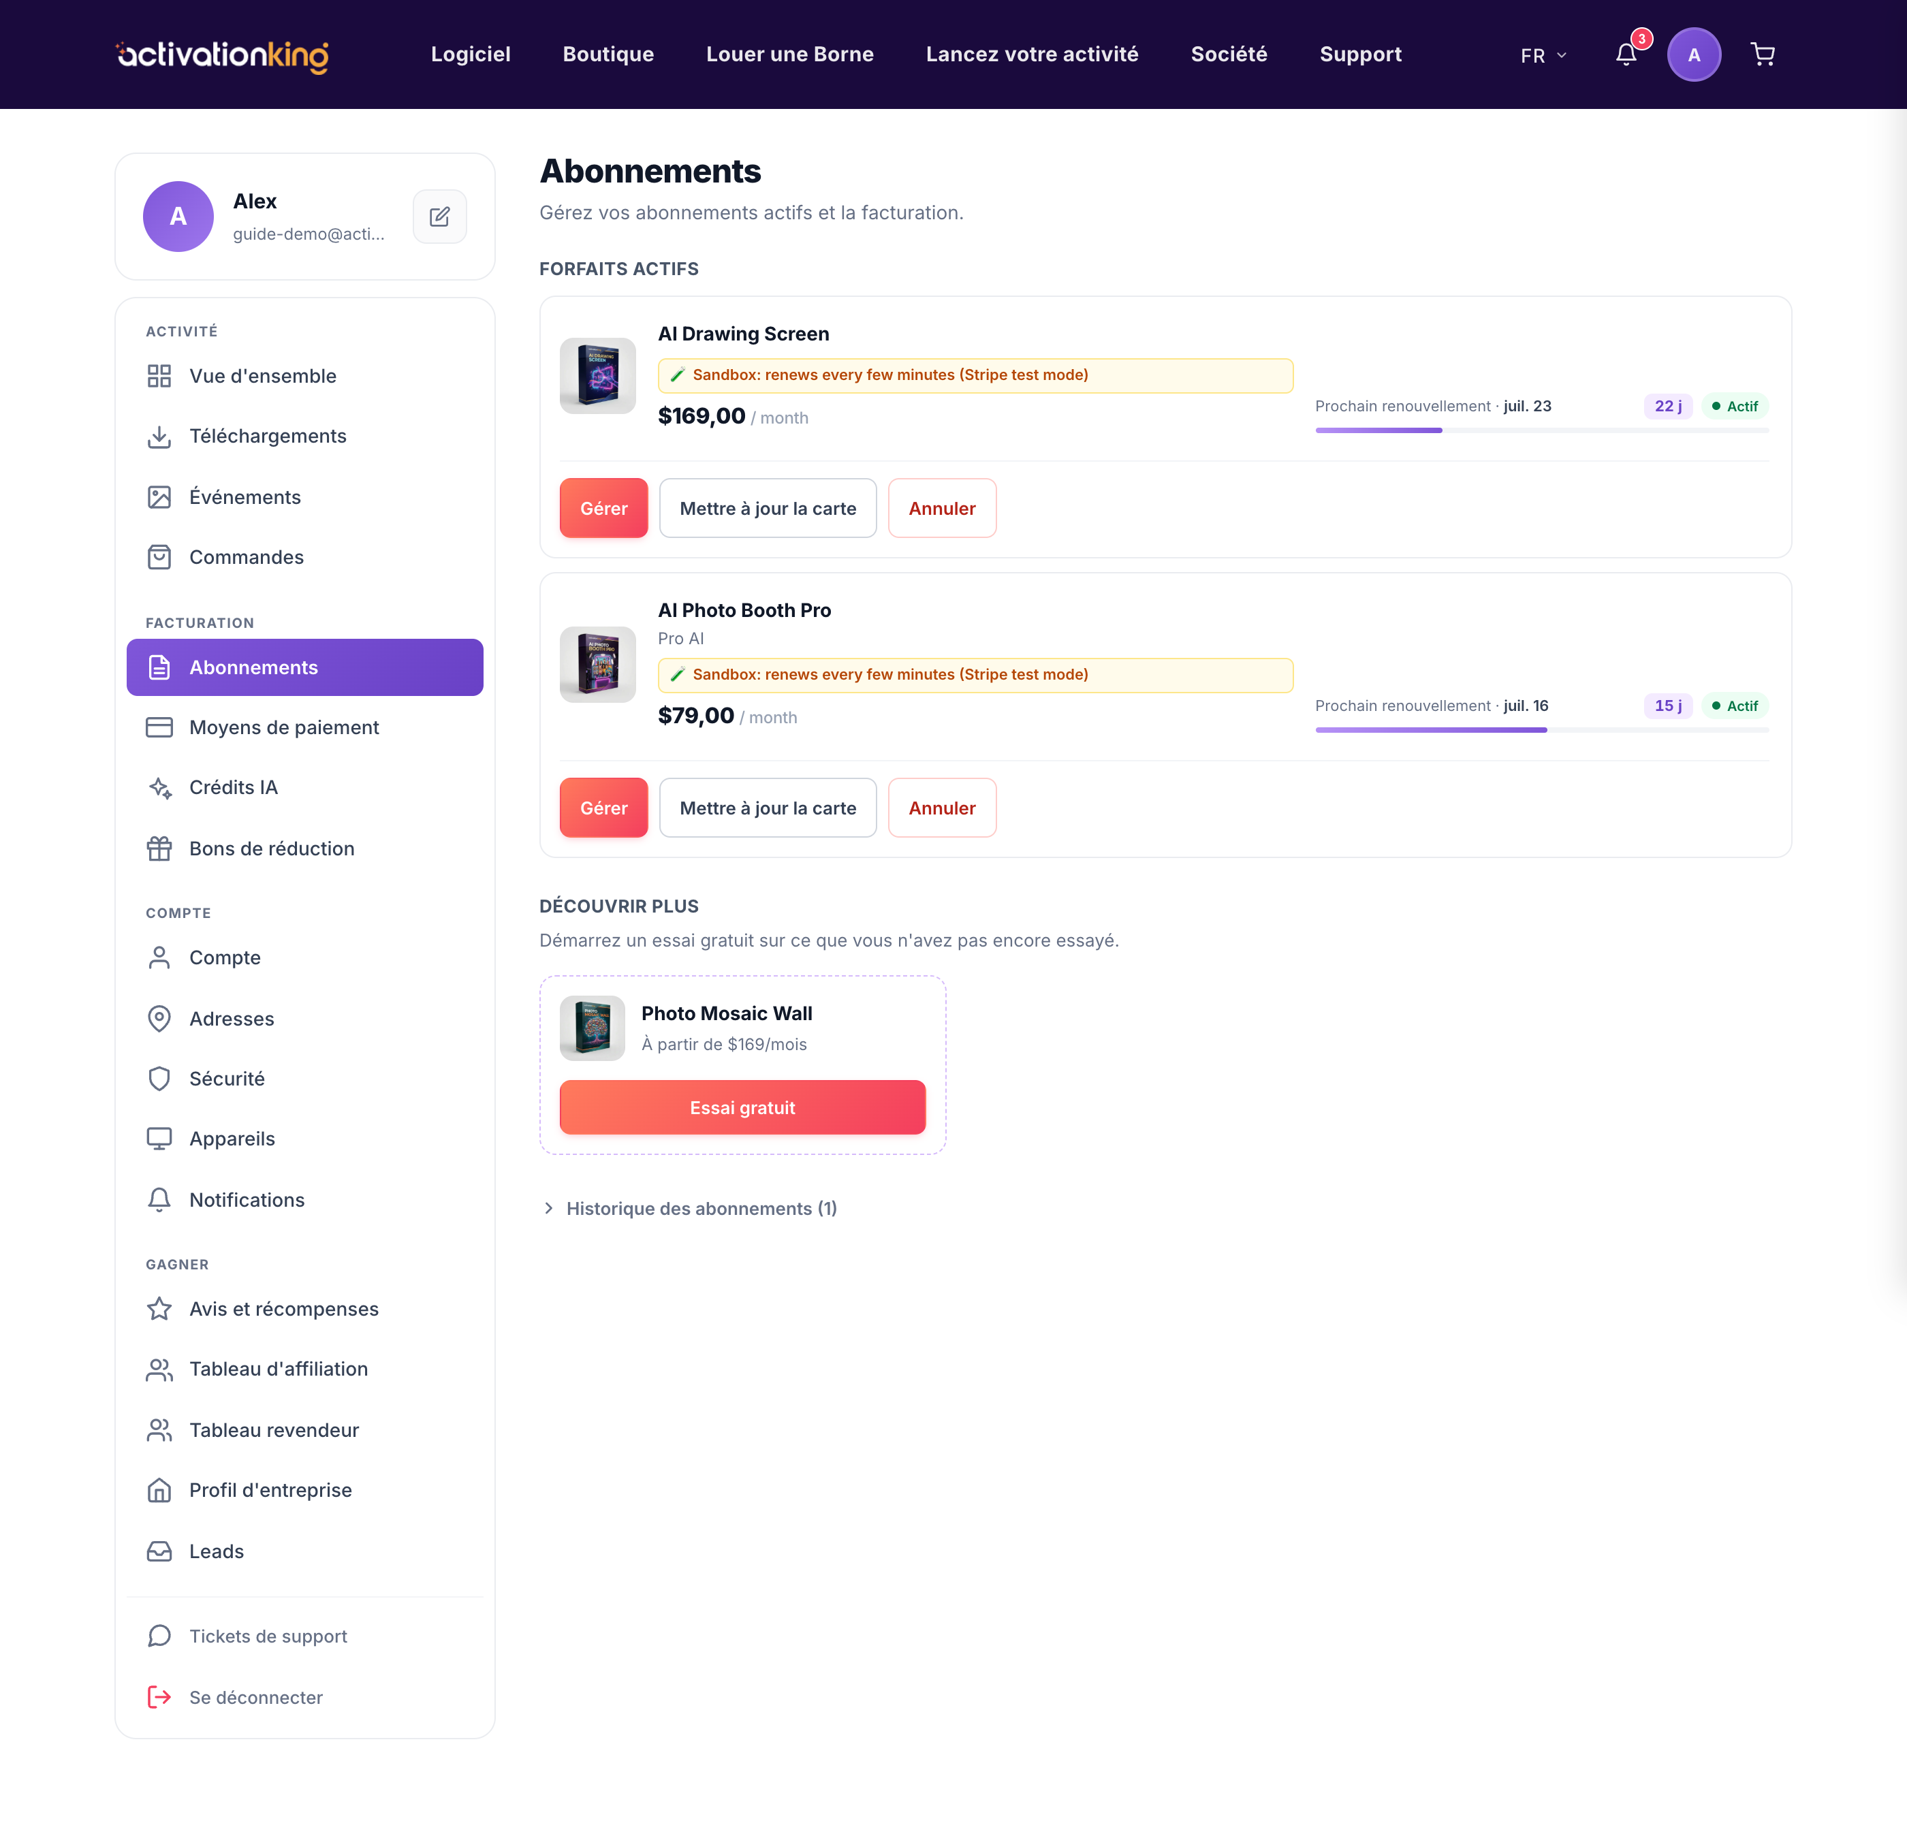Click the AI Photo Booth Pro product thumbnail
1907x1821 pixels.
(x=598, y=665)
